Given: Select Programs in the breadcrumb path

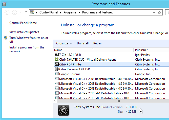Looking at the screenshot, I should click(70, 12).
